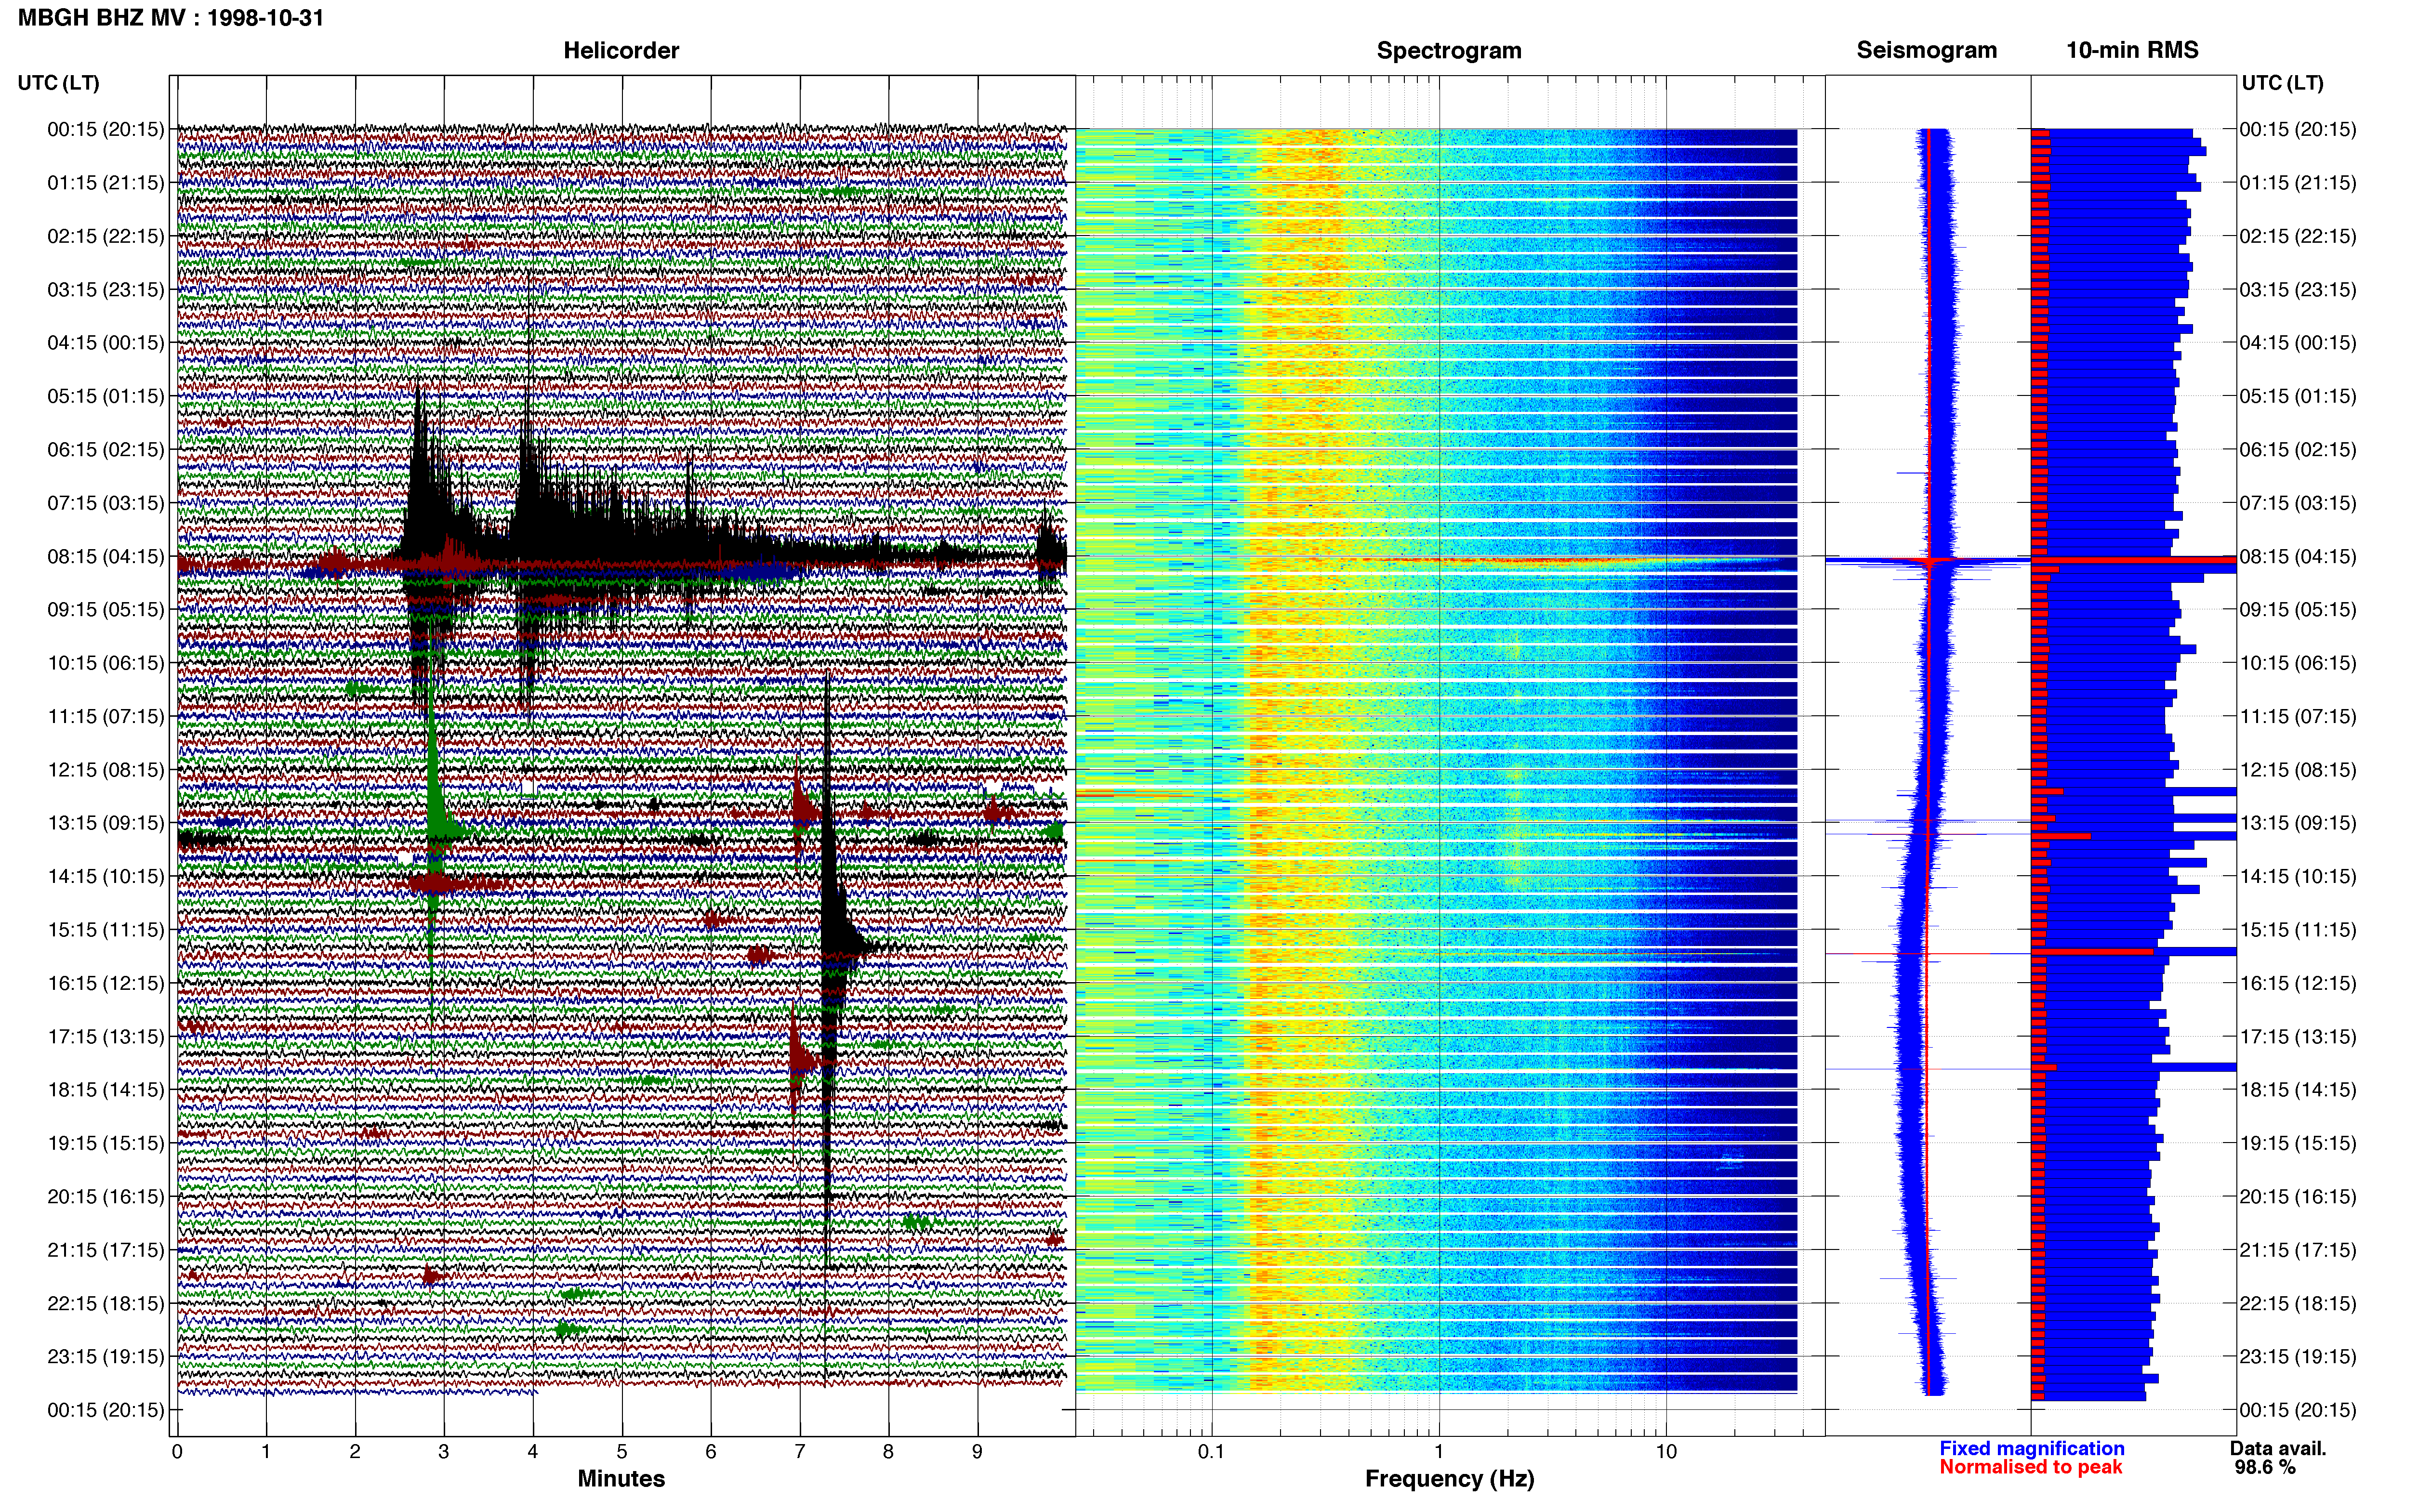Click the '98.6 %' availability value

pos(2265,1468)
